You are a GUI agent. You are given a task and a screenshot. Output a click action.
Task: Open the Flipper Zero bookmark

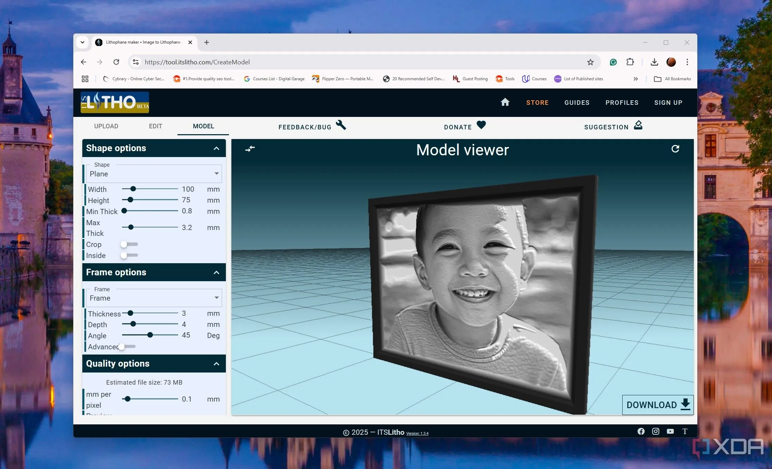342,79
